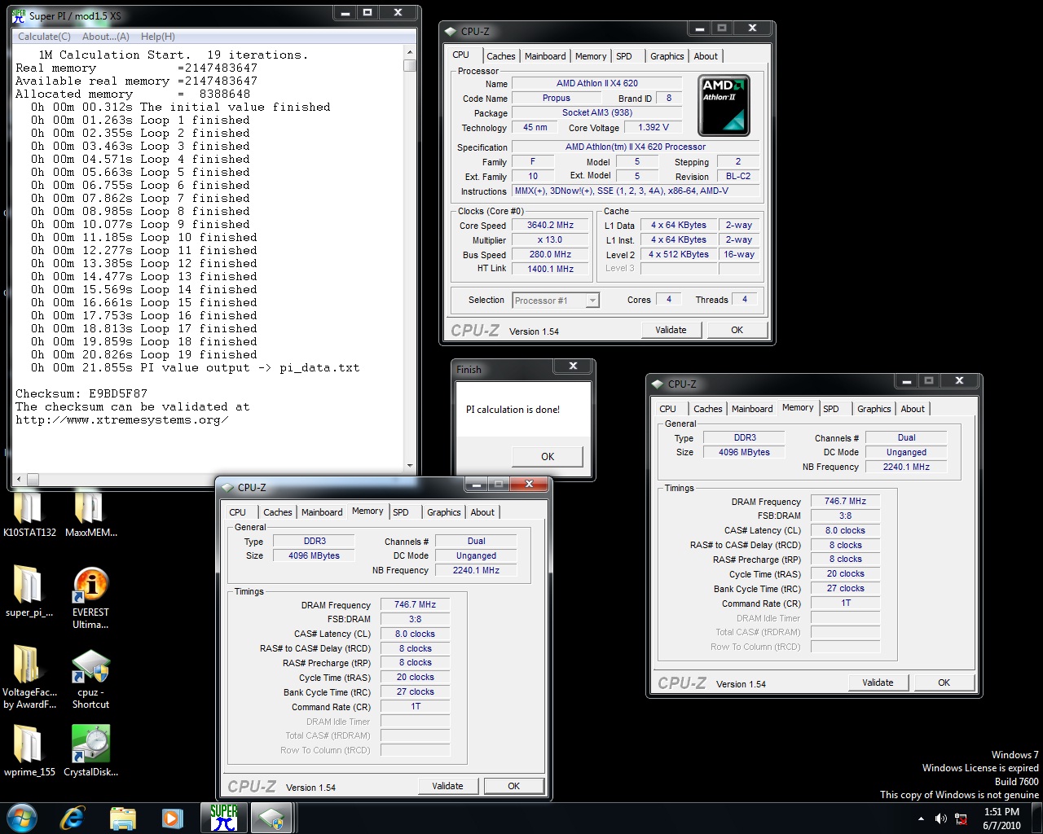1043x834 pixels.
Task: Launch the cpuz Shortcut icon
Action: pyautogui.click(x=90, y=678)
